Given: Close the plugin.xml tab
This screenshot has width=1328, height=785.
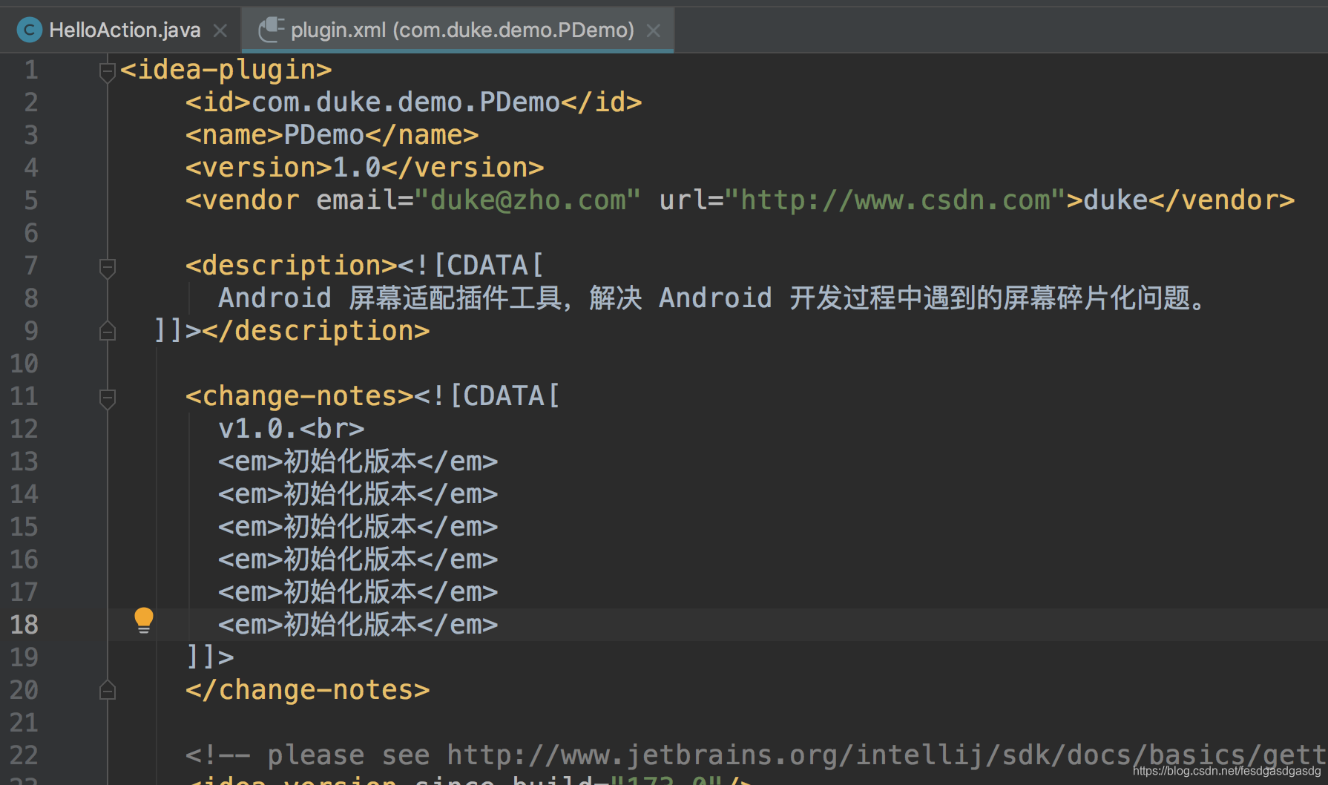Looking at the screenshot, I should click(x=654, y=30).
